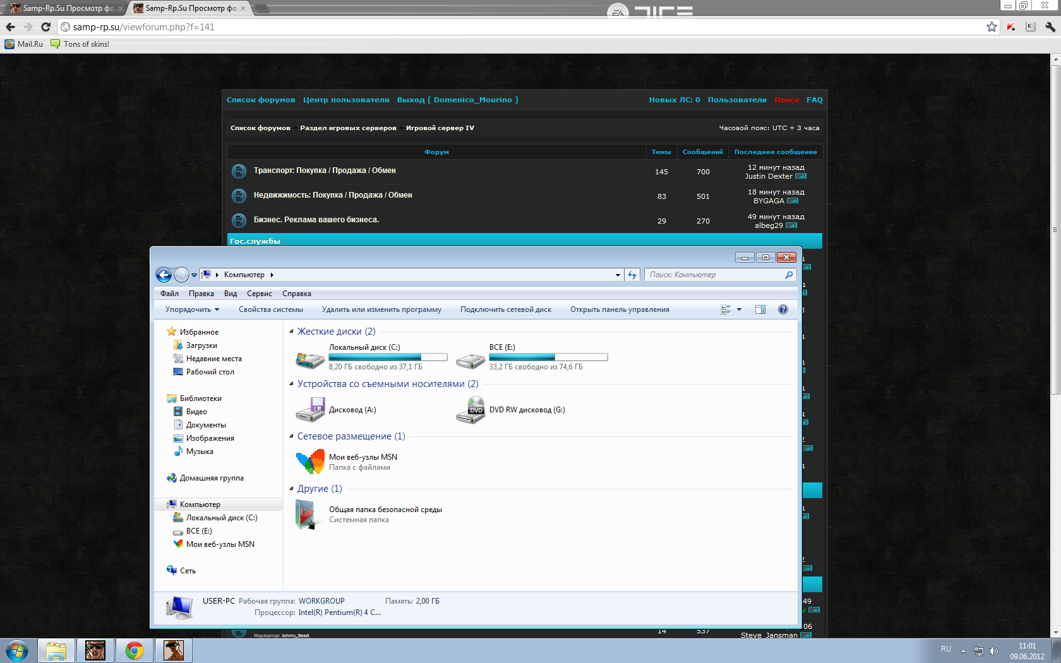1061x663 pixels.
Task: Collapse the Другие group
Action: click(292, 489)
